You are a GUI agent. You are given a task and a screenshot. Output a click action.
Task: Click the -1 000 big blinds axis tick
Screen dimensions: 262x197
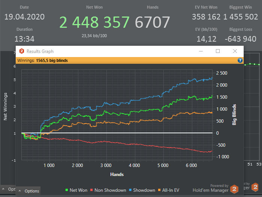[223, 157]
